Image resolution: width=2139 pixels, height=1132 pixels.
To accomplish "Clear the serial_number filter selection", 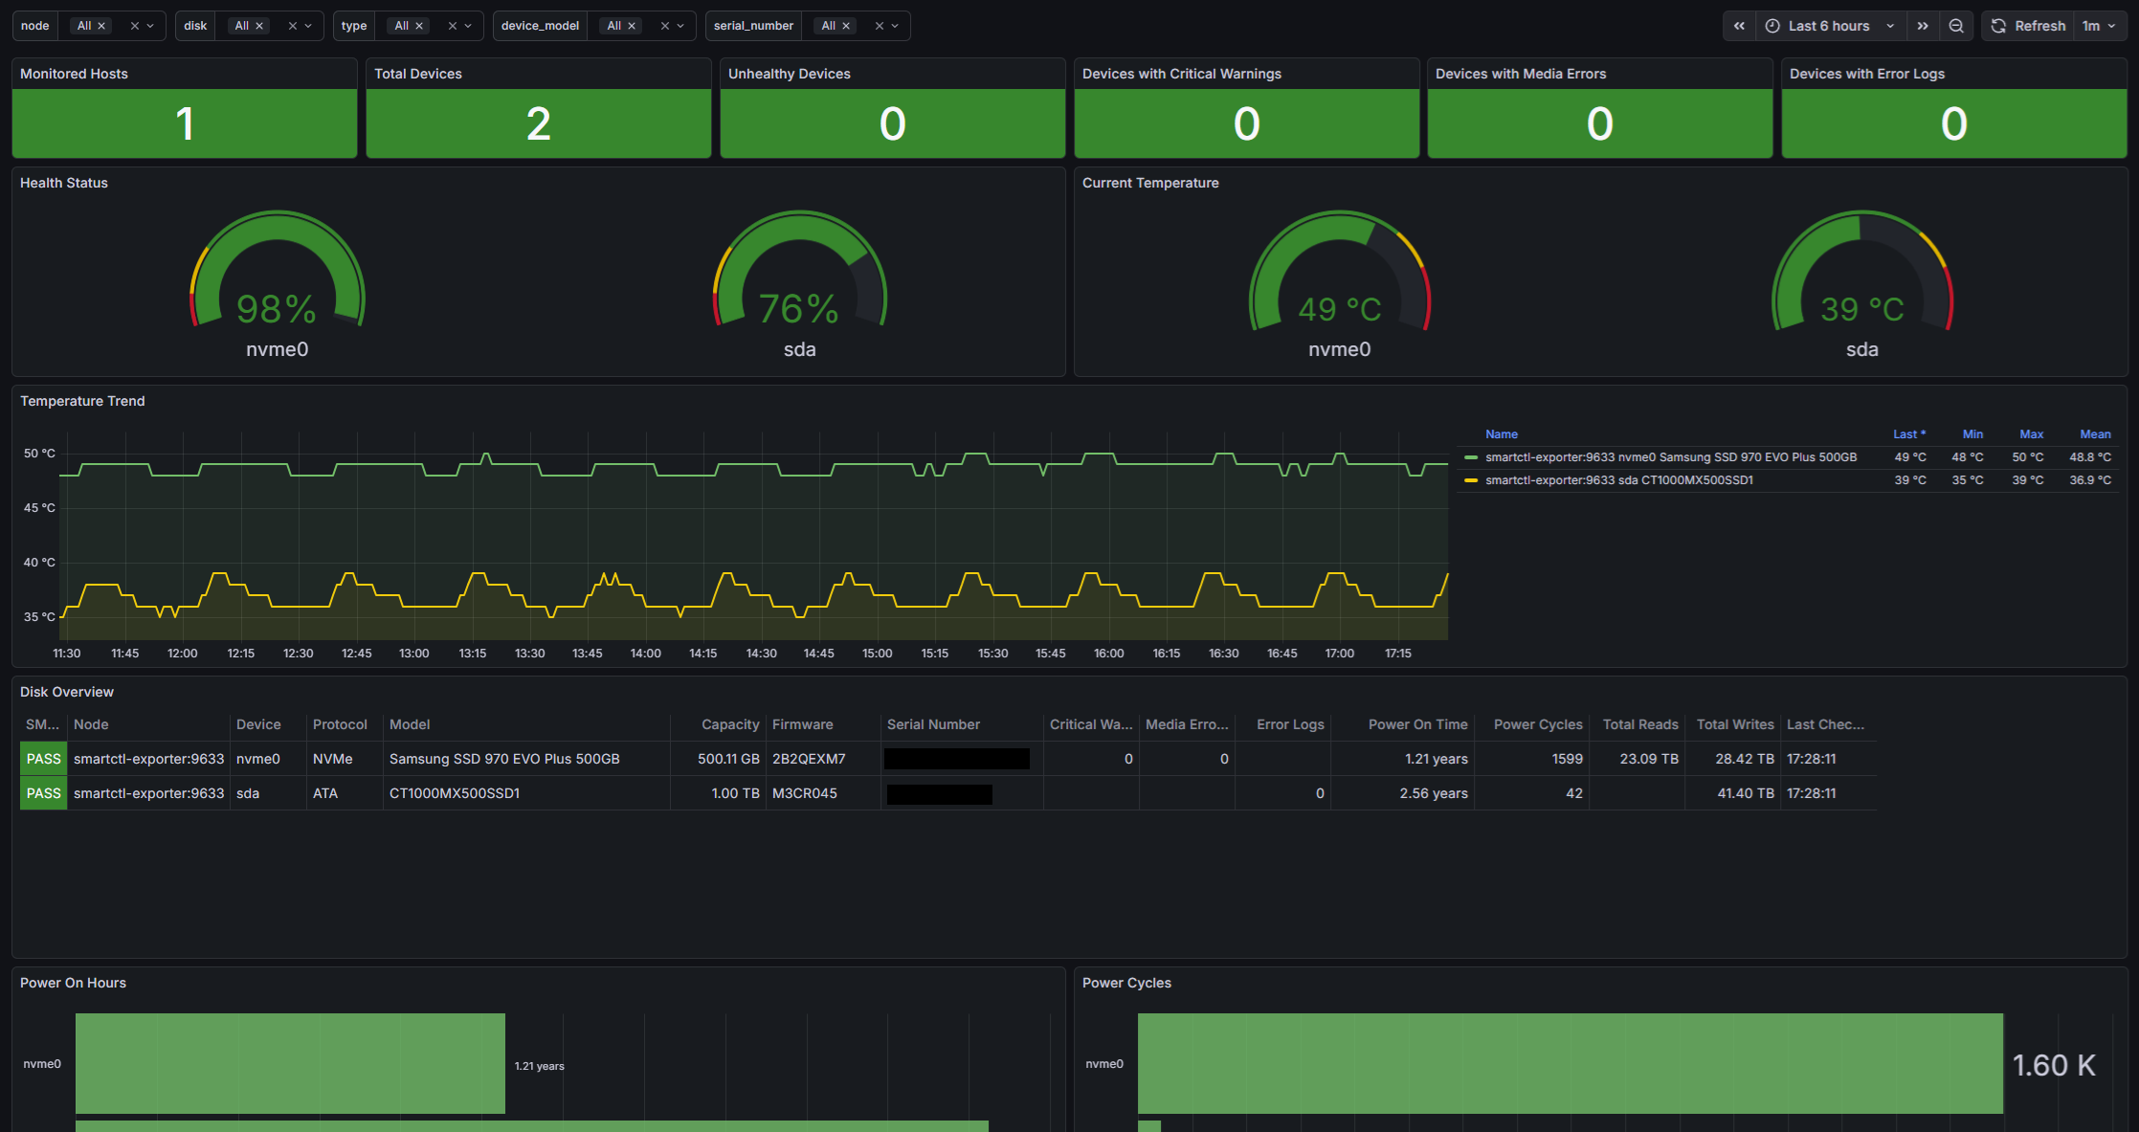I will point(880,26).
